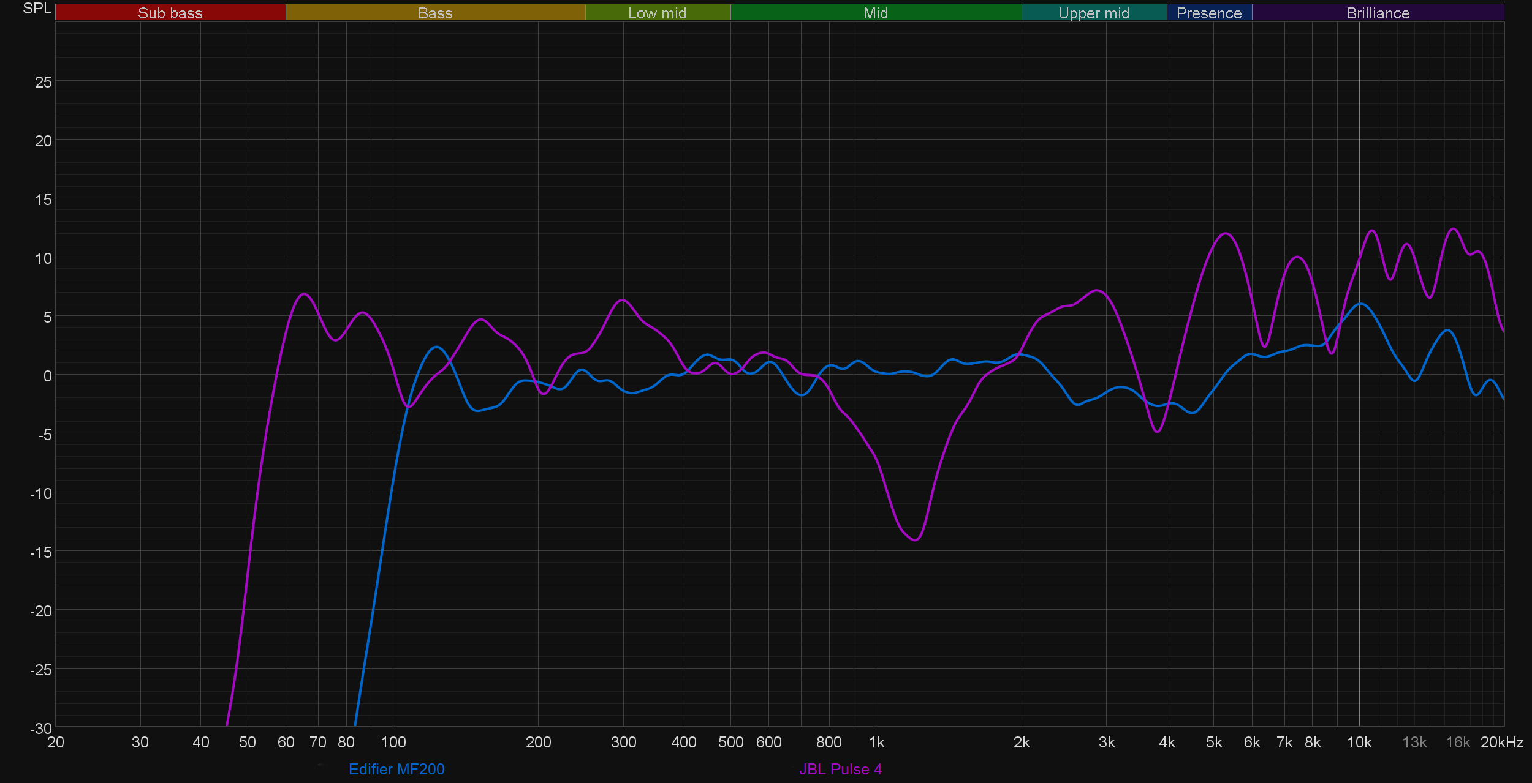Click the Brilliance band header

[1378, 13]
